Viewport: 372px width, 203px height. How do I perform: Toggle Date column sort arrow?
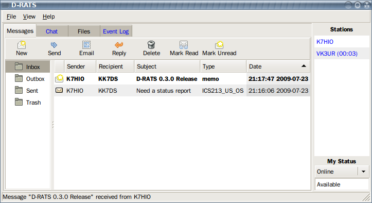click(x=304, y=66)
